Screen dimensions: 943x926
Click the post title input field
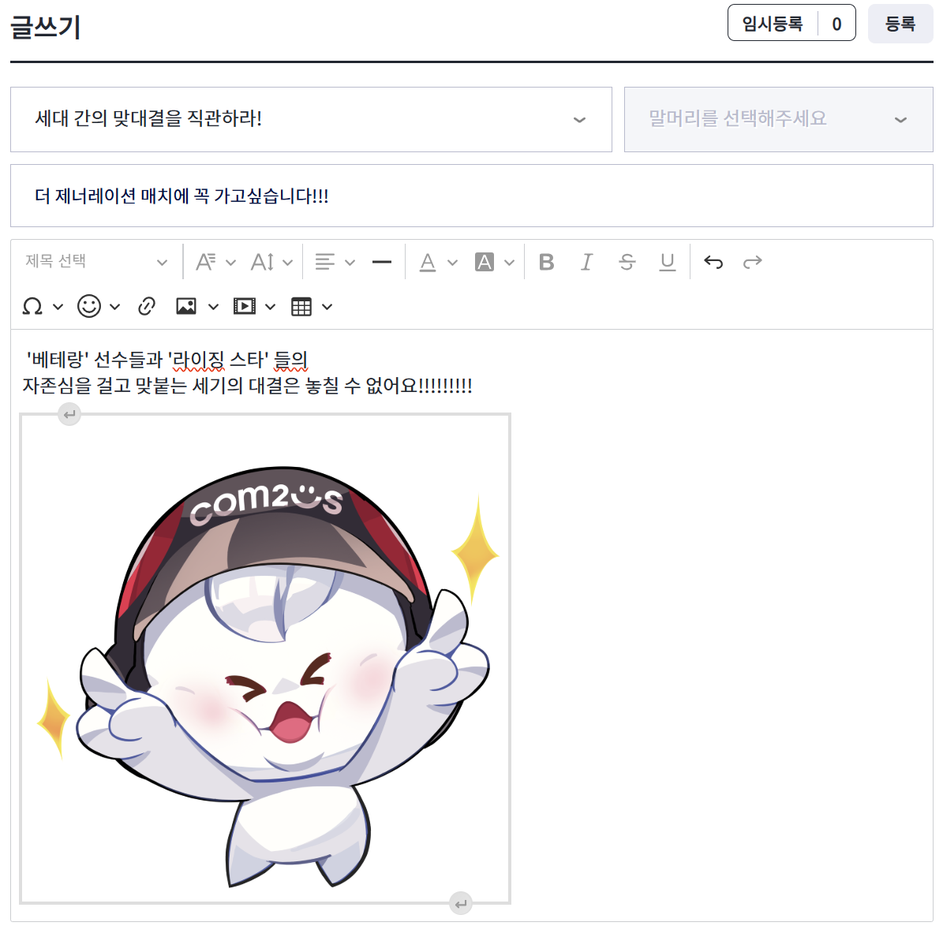[471, 196]
